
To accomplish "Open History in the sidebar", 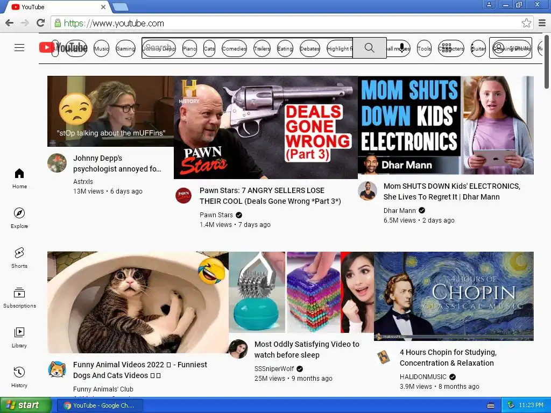I will pos(19,377).
